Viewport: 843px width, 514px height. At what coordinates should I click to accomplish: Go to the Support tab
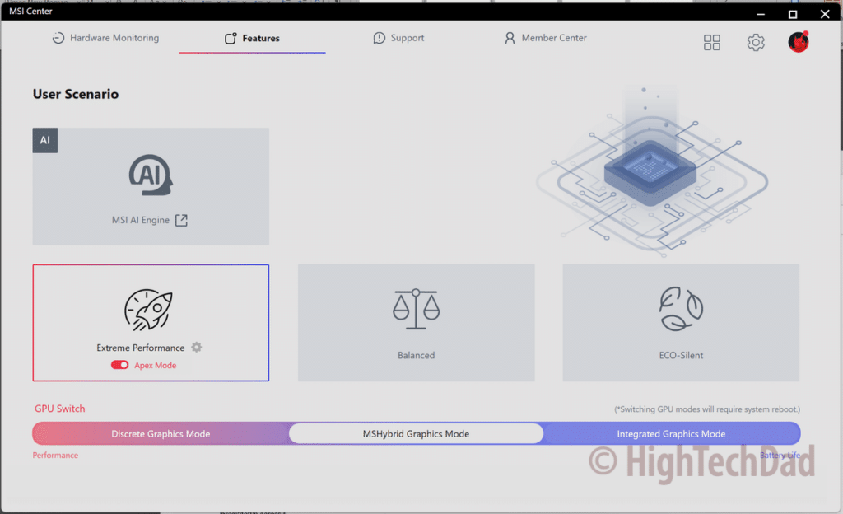pos(399,38)
